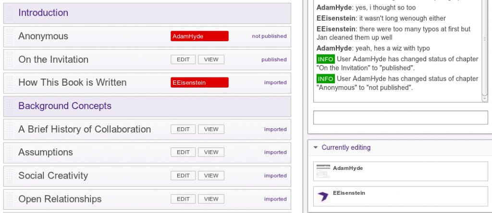Open 'published' status of On the Invitation

274,59
